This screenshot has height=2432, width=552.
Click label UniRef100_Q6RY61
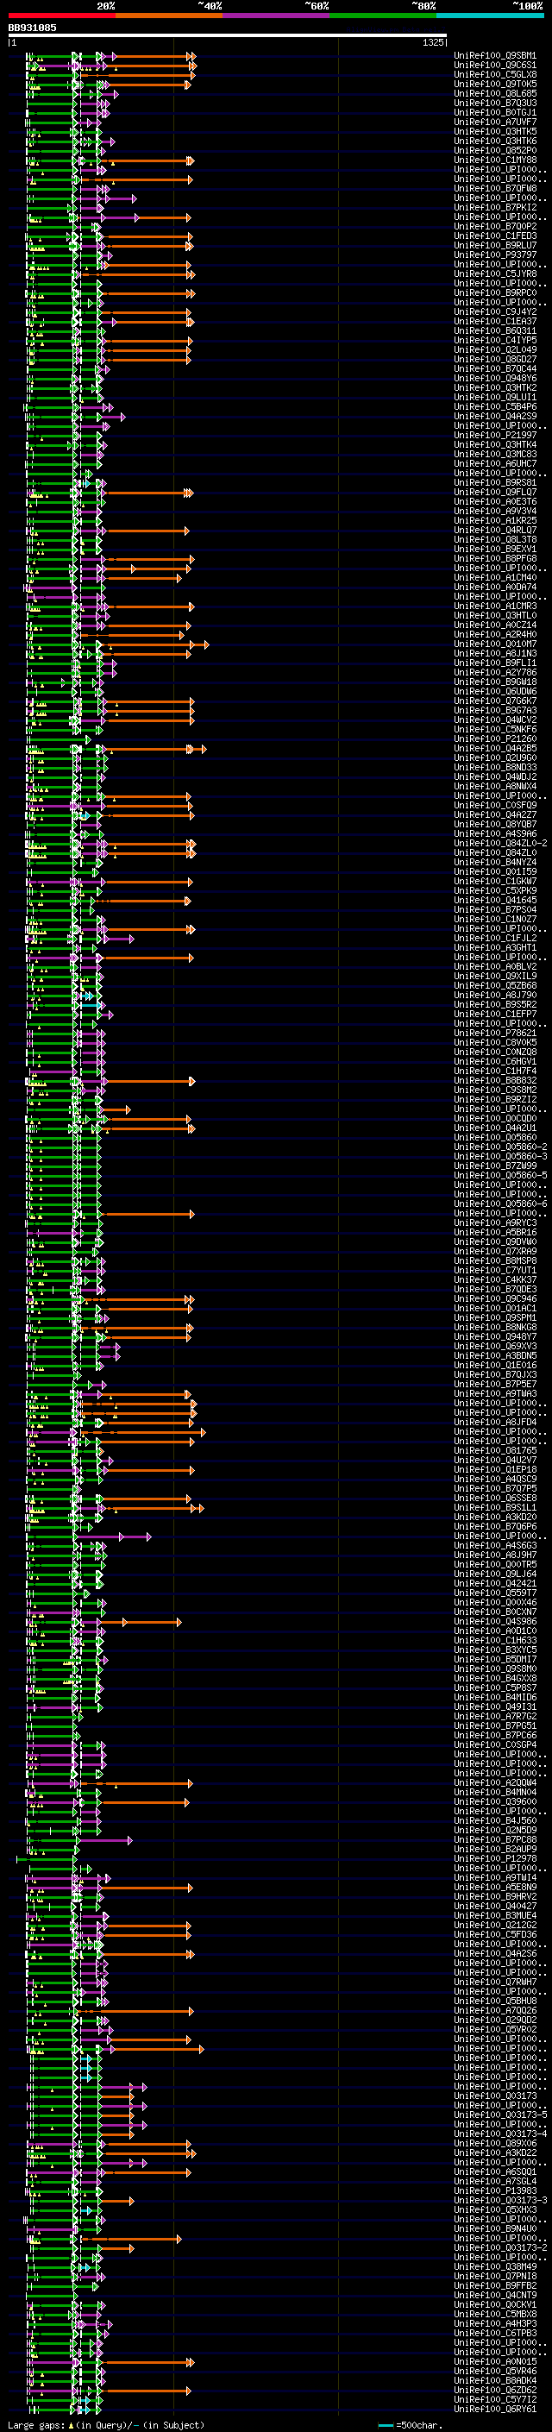click(495, 2409)
